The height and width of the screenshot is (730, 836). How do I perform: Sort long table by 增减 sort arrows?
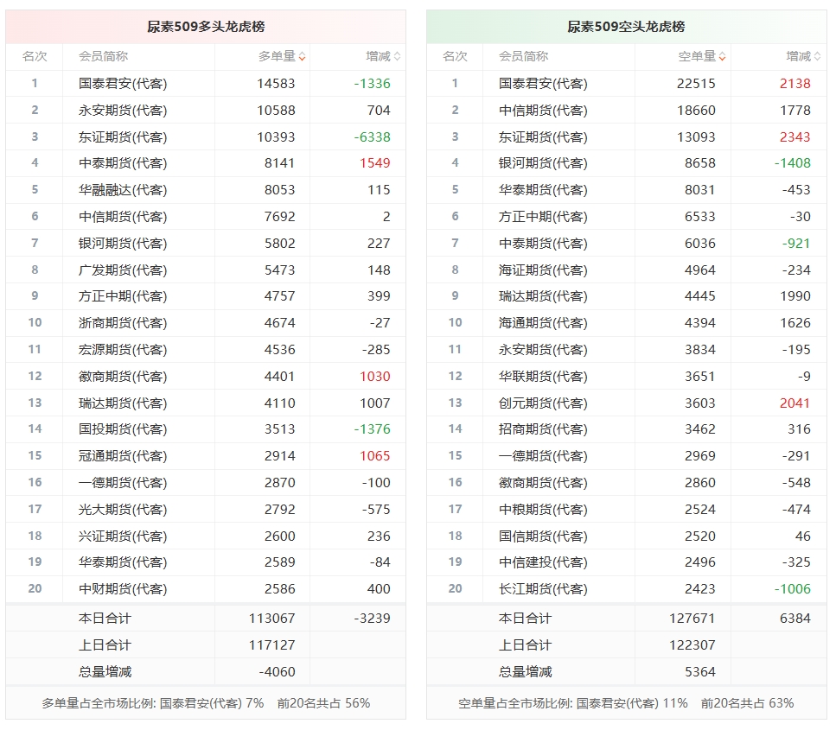(397, 56)
